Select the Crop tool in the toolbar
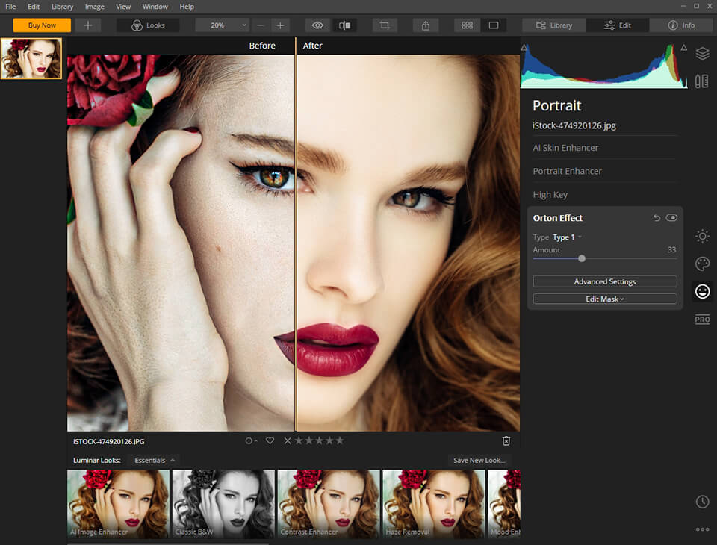Viewport: 717px width, 545px height. [x=384, y=25]
